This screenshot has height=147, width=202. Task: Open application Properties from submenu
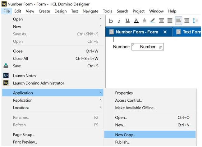[150, 93]
